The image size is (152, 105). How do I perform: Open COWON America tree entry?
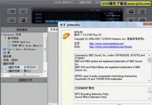(21, 42)
